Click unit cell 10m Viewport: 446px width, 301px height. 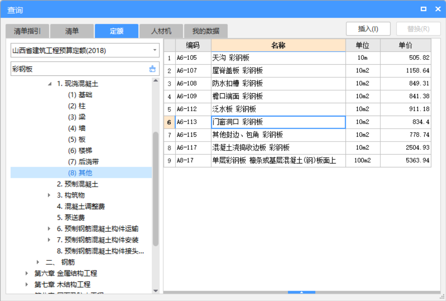[363, 58]
